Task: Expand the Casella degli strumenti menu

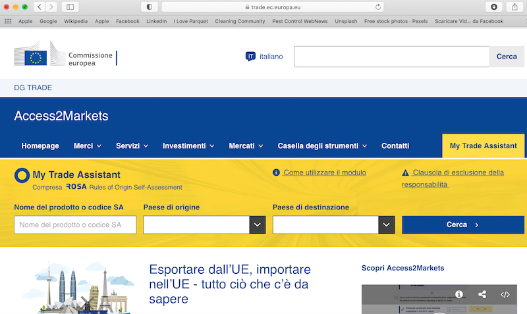Action: pos(322,145)
